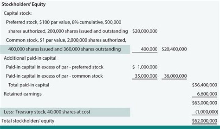Click the Common stock $1 par value line
The image size is (220, 129).
pyautogui.click(x=65, y=40)
